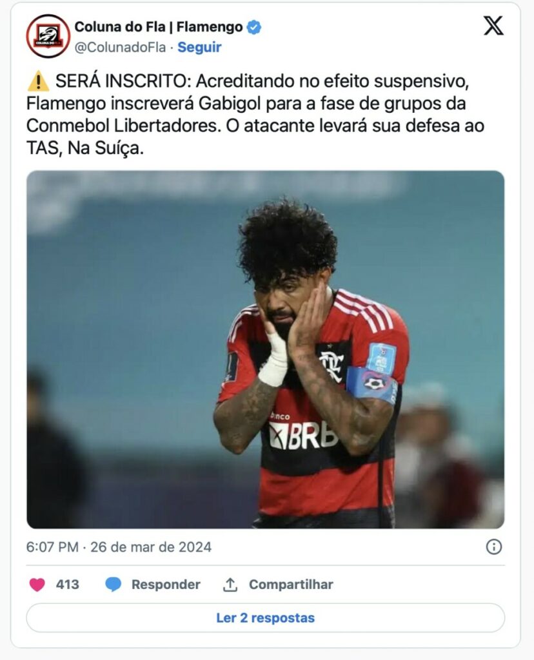
Task: Click the Compartilhar button
Action: 291,584
